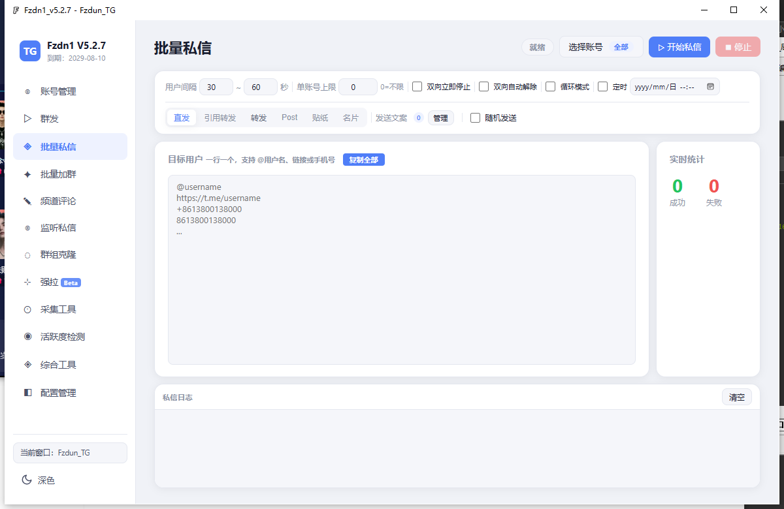
Task: Maximize the Fzdn1 window
Action: (734, 10)
